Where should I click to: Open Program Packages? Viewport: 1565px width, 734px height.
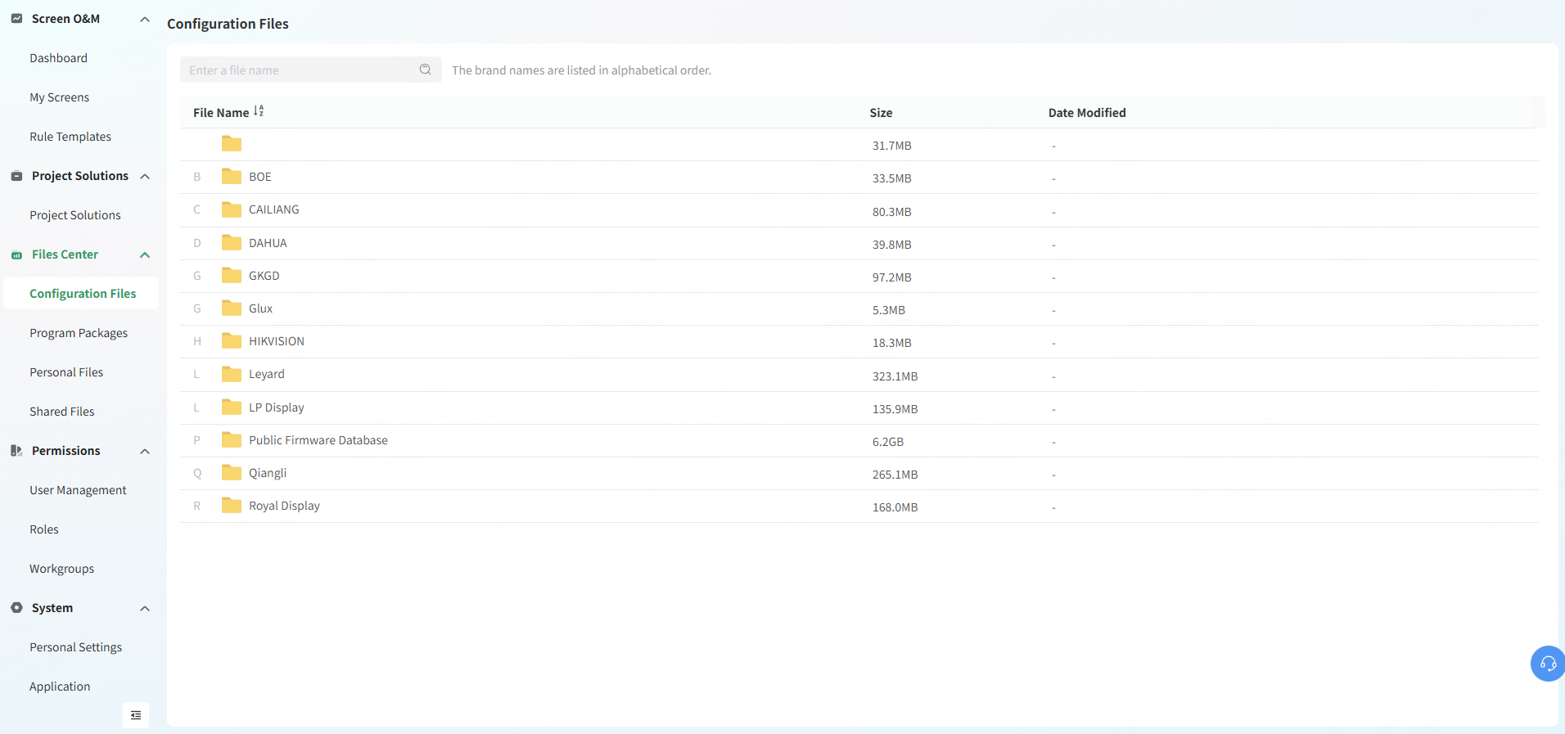79,333
